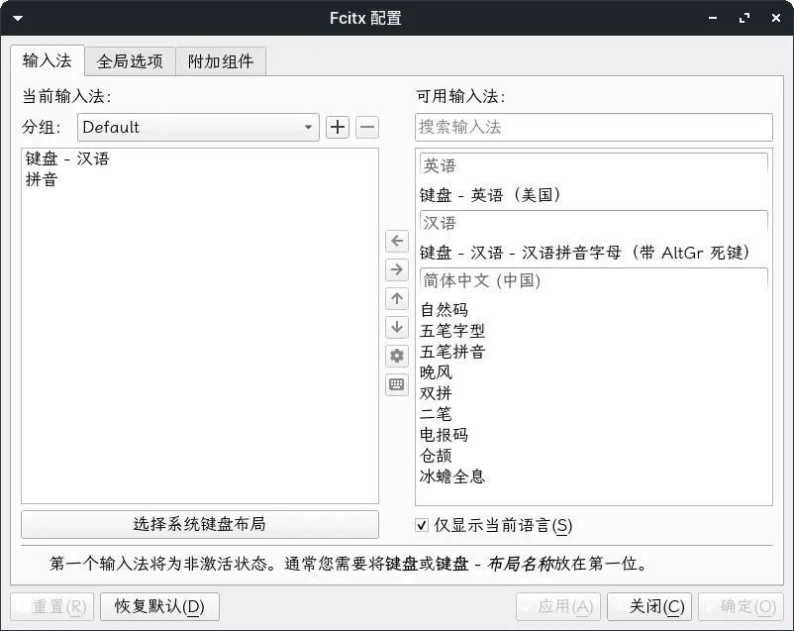Screen dimensions: 794x631
Task: Switch to 全局选项 tab
Action: tap(130, 61)
